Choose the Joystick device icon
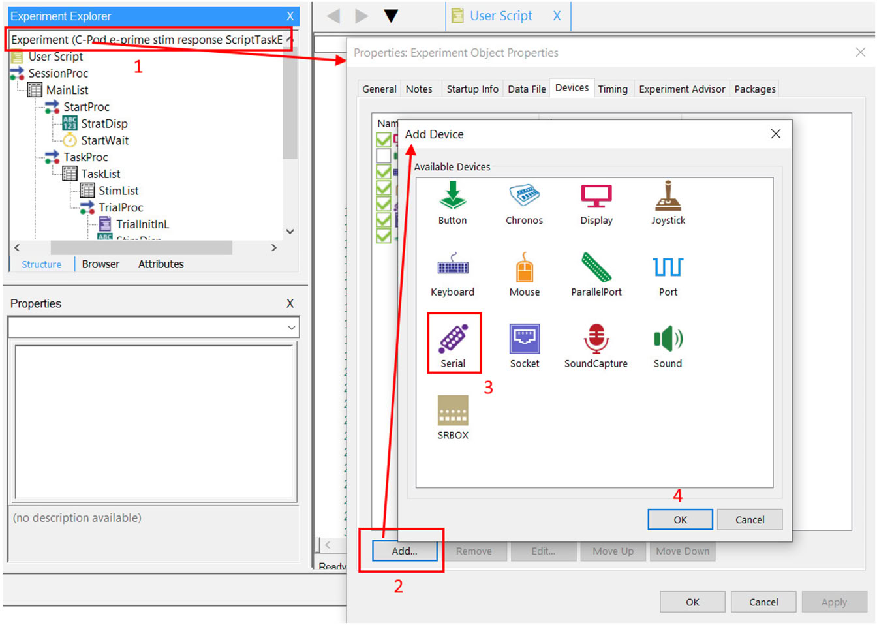The image size is (877, 625). coord(668,196)
